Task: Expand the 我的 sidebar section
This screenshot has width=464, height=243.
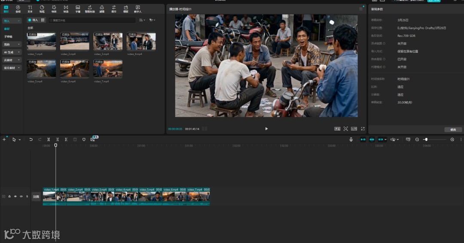Action: (x=12, y=44)
